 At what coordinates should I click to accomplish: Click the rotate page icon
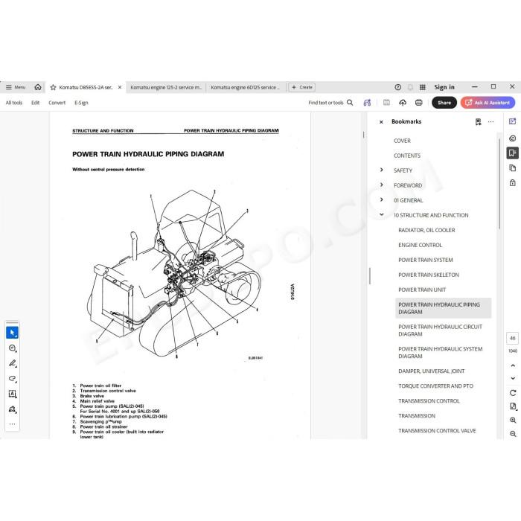coord(513,393)
